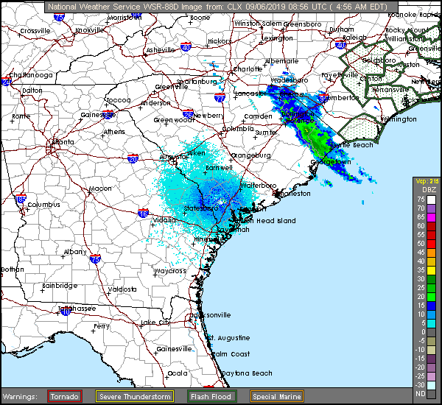Click the I-77 shield near Columbia
The image size is (442, 405).
(220, 98)
